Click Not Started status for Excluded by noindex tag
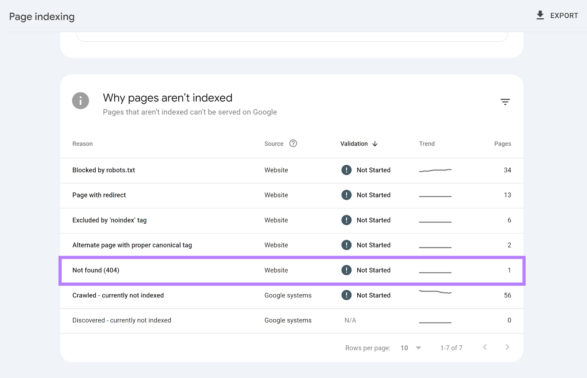 (373, 220)
